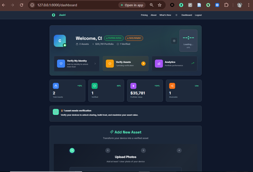Click the Jasiri logo icon in navbar
Screen dimensions: 253x172
[53, 15]
